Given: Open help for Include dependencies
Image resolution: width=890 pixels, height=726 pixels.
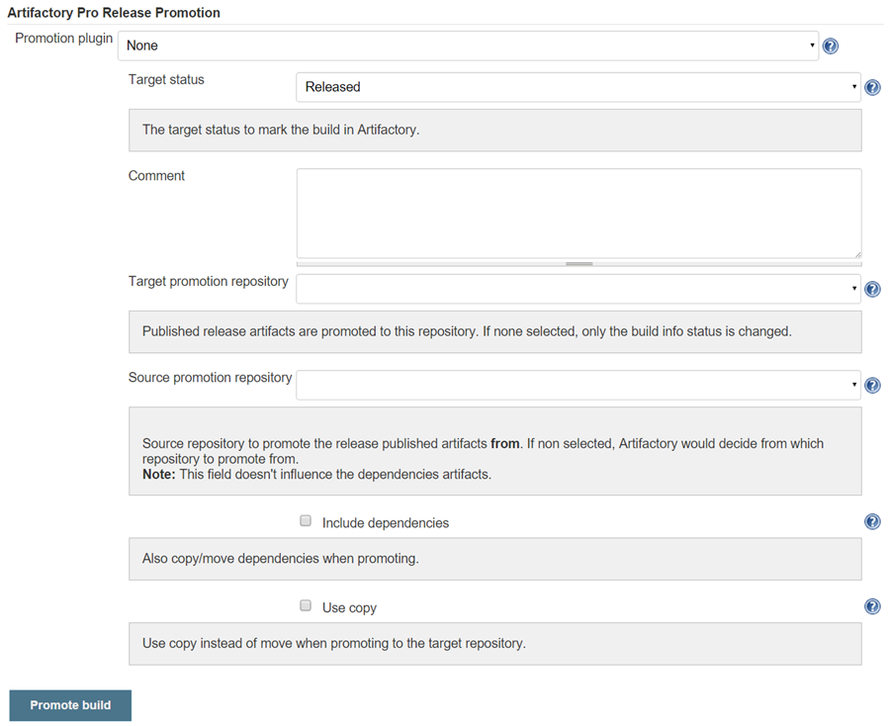Looking at the screenshot, I should point(872,521).
